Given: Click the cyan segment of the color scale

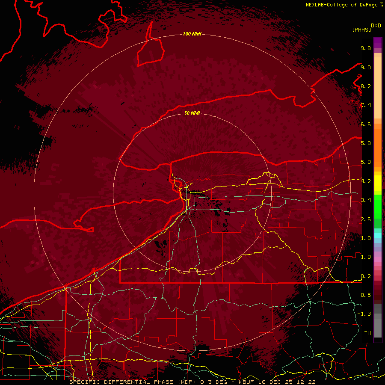Looking at the screenshot, I should click(x=378, y=235).
